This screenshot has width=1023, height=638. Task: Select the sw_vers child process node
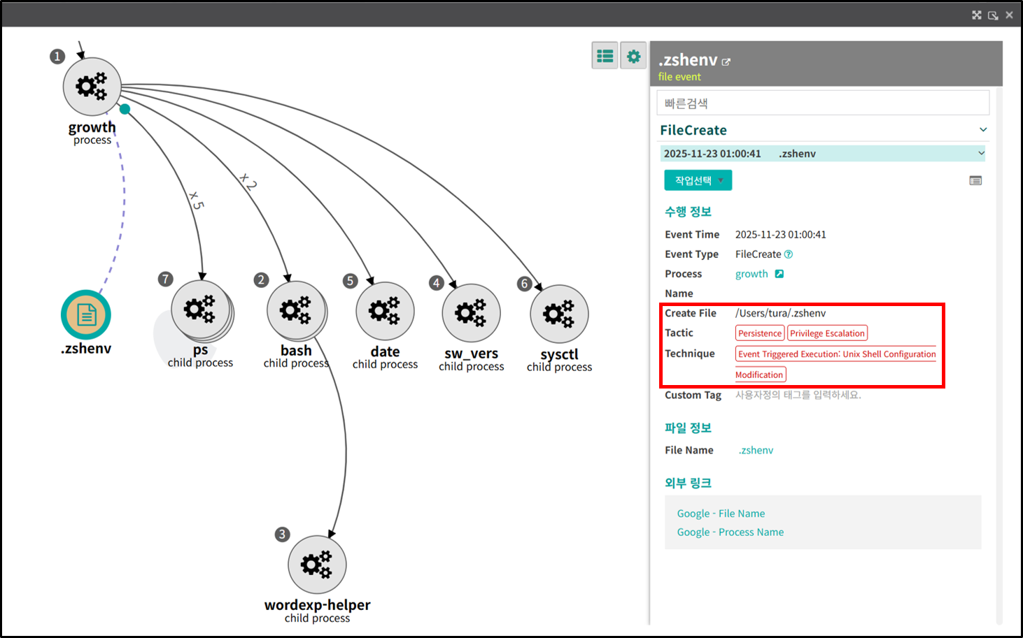pos(471,313)
